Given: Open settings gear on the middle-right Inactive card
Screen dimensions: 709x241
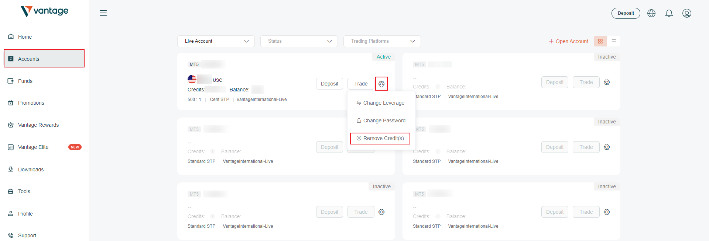Looking at the screenshot, I should coord(607,147).
